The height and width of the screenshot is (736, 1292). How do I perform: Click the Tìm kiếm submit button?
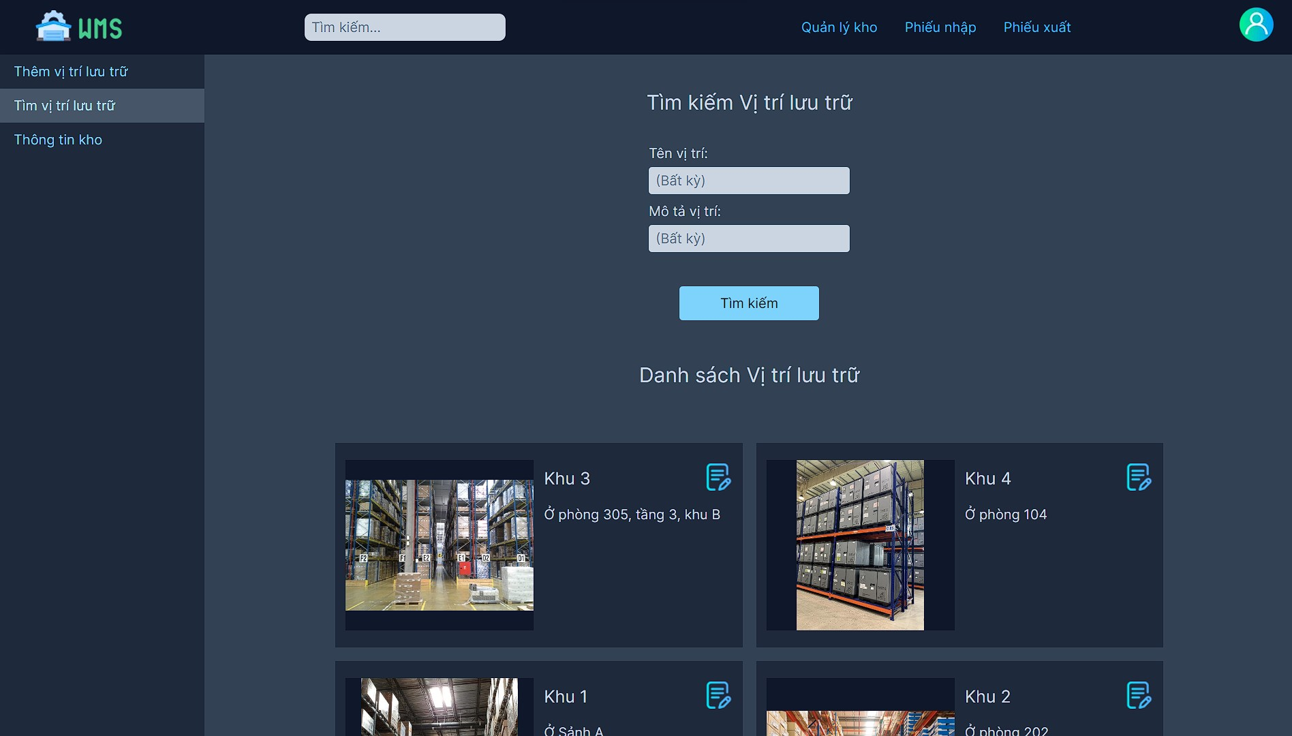pos(749,303)
